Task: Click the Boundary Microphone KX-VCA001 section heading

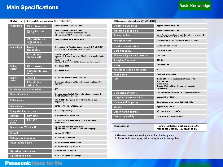Action: 135,21
